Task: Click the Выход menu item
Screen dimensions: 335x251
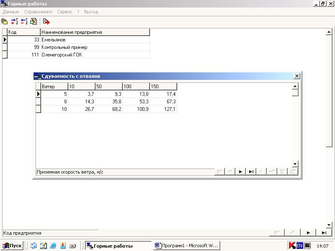Action: click(91, 12)
